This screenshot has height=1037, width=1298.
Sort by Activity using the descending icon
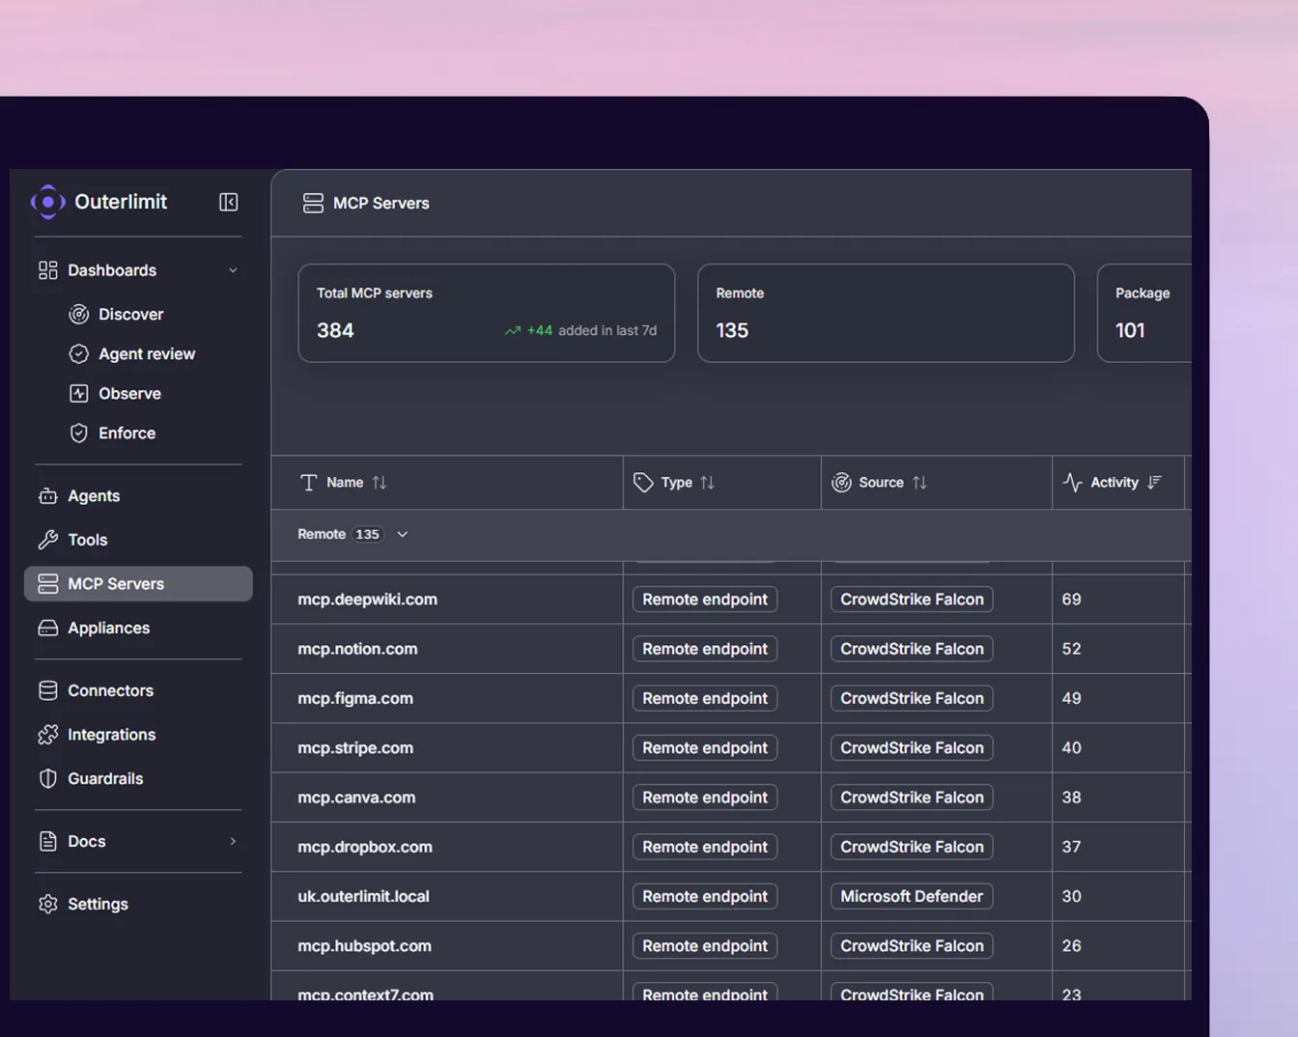coord(1154,483)
